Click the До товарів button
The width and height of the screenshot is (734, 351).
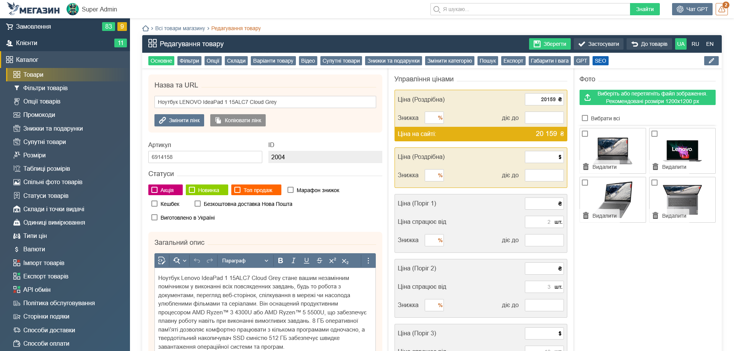click(649, 44)
